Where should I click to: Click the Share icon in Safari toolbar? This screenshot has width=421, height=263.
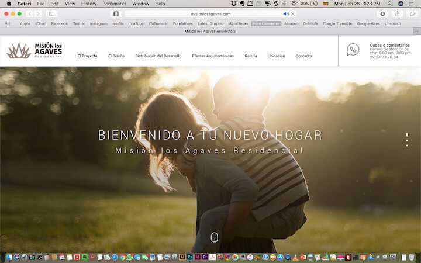398,13
